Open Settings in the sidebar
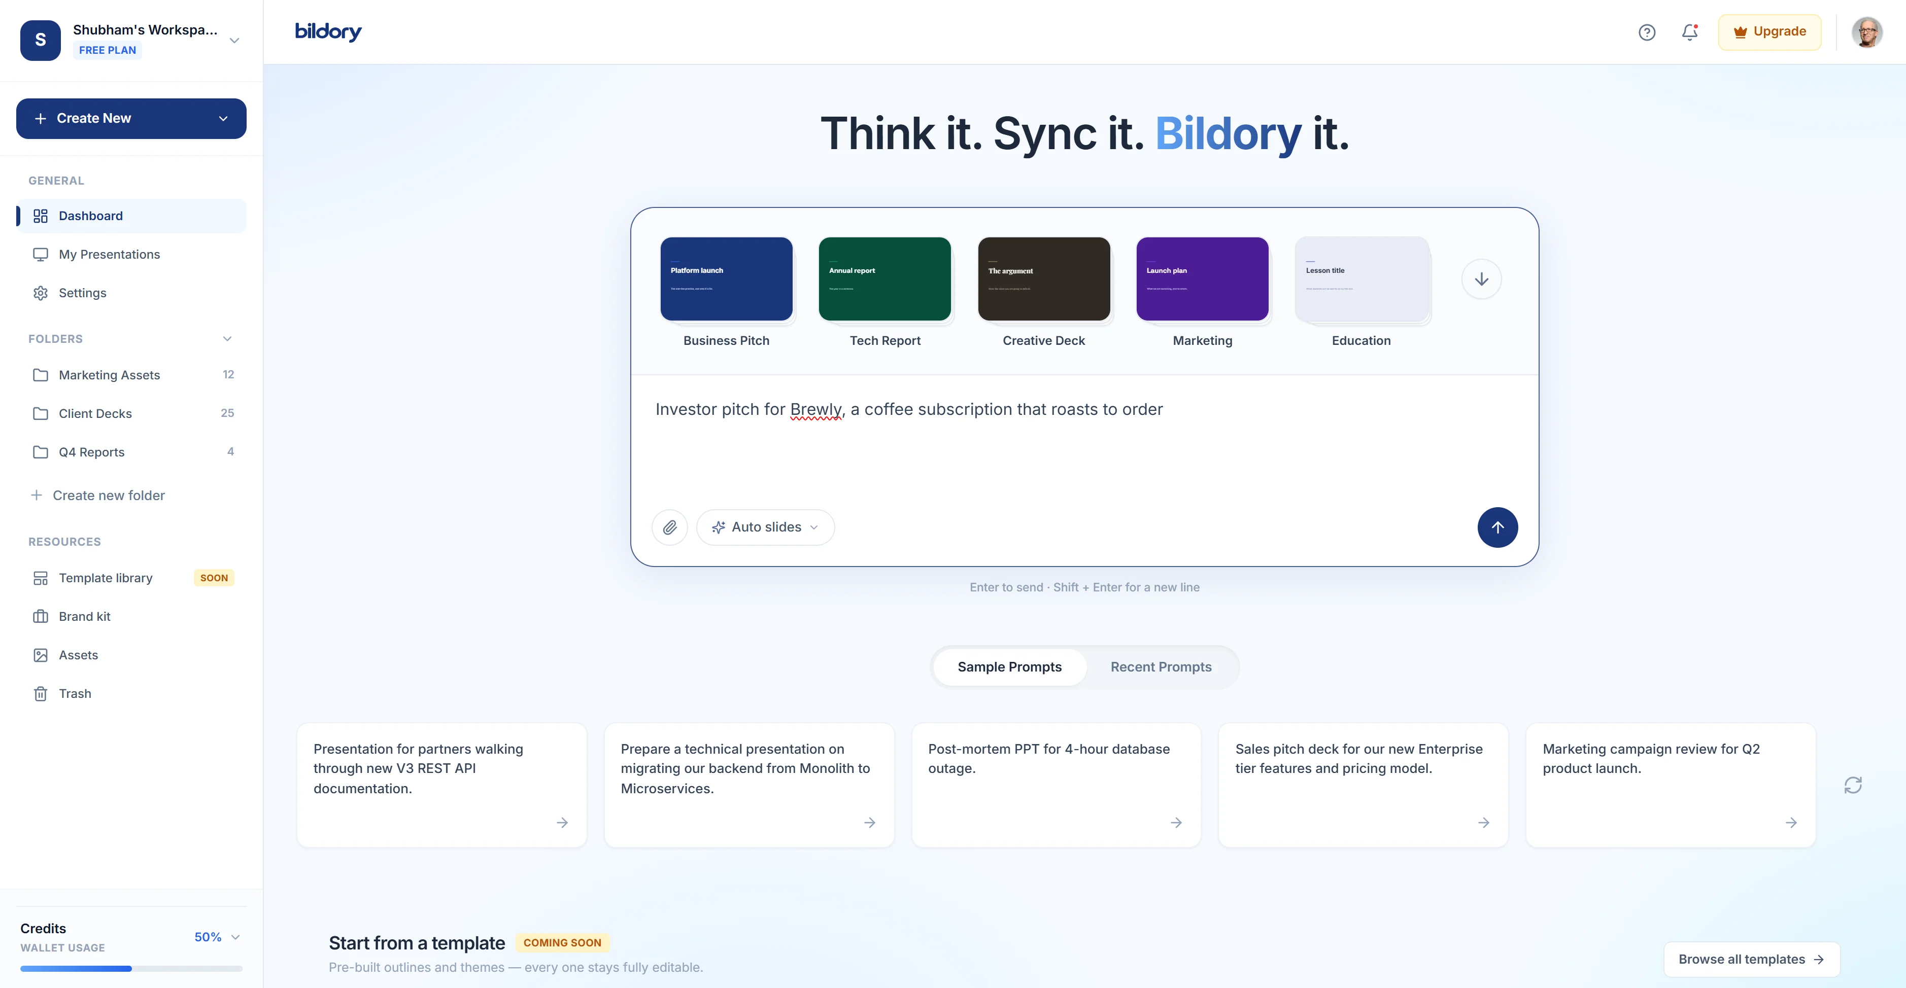 (x=131, y=293)
